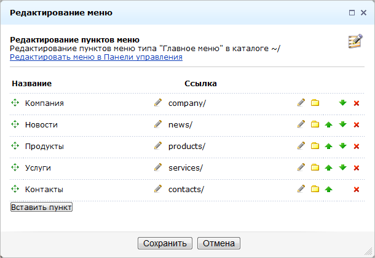Click the news/ link value

[x=180, y=125]
